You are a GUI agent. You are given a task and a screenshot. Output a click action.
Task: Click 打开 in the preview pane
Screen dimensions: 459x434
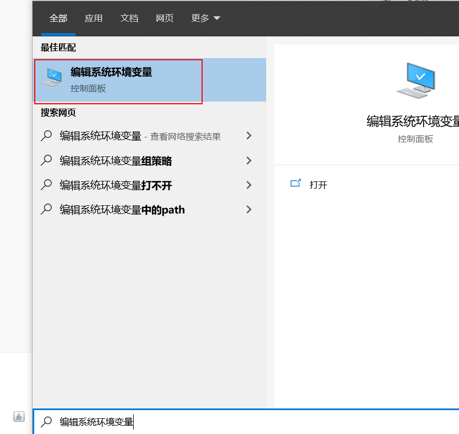click(318, 185)
